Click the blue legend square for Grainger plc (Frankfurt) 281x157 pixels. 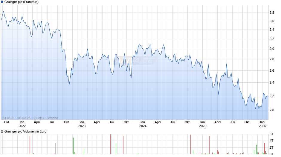(x=2, y=2)
